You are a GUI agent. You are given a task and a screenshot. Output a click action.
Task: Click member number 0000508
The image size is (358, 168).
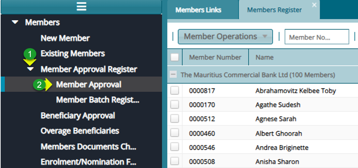coord(202,162)
